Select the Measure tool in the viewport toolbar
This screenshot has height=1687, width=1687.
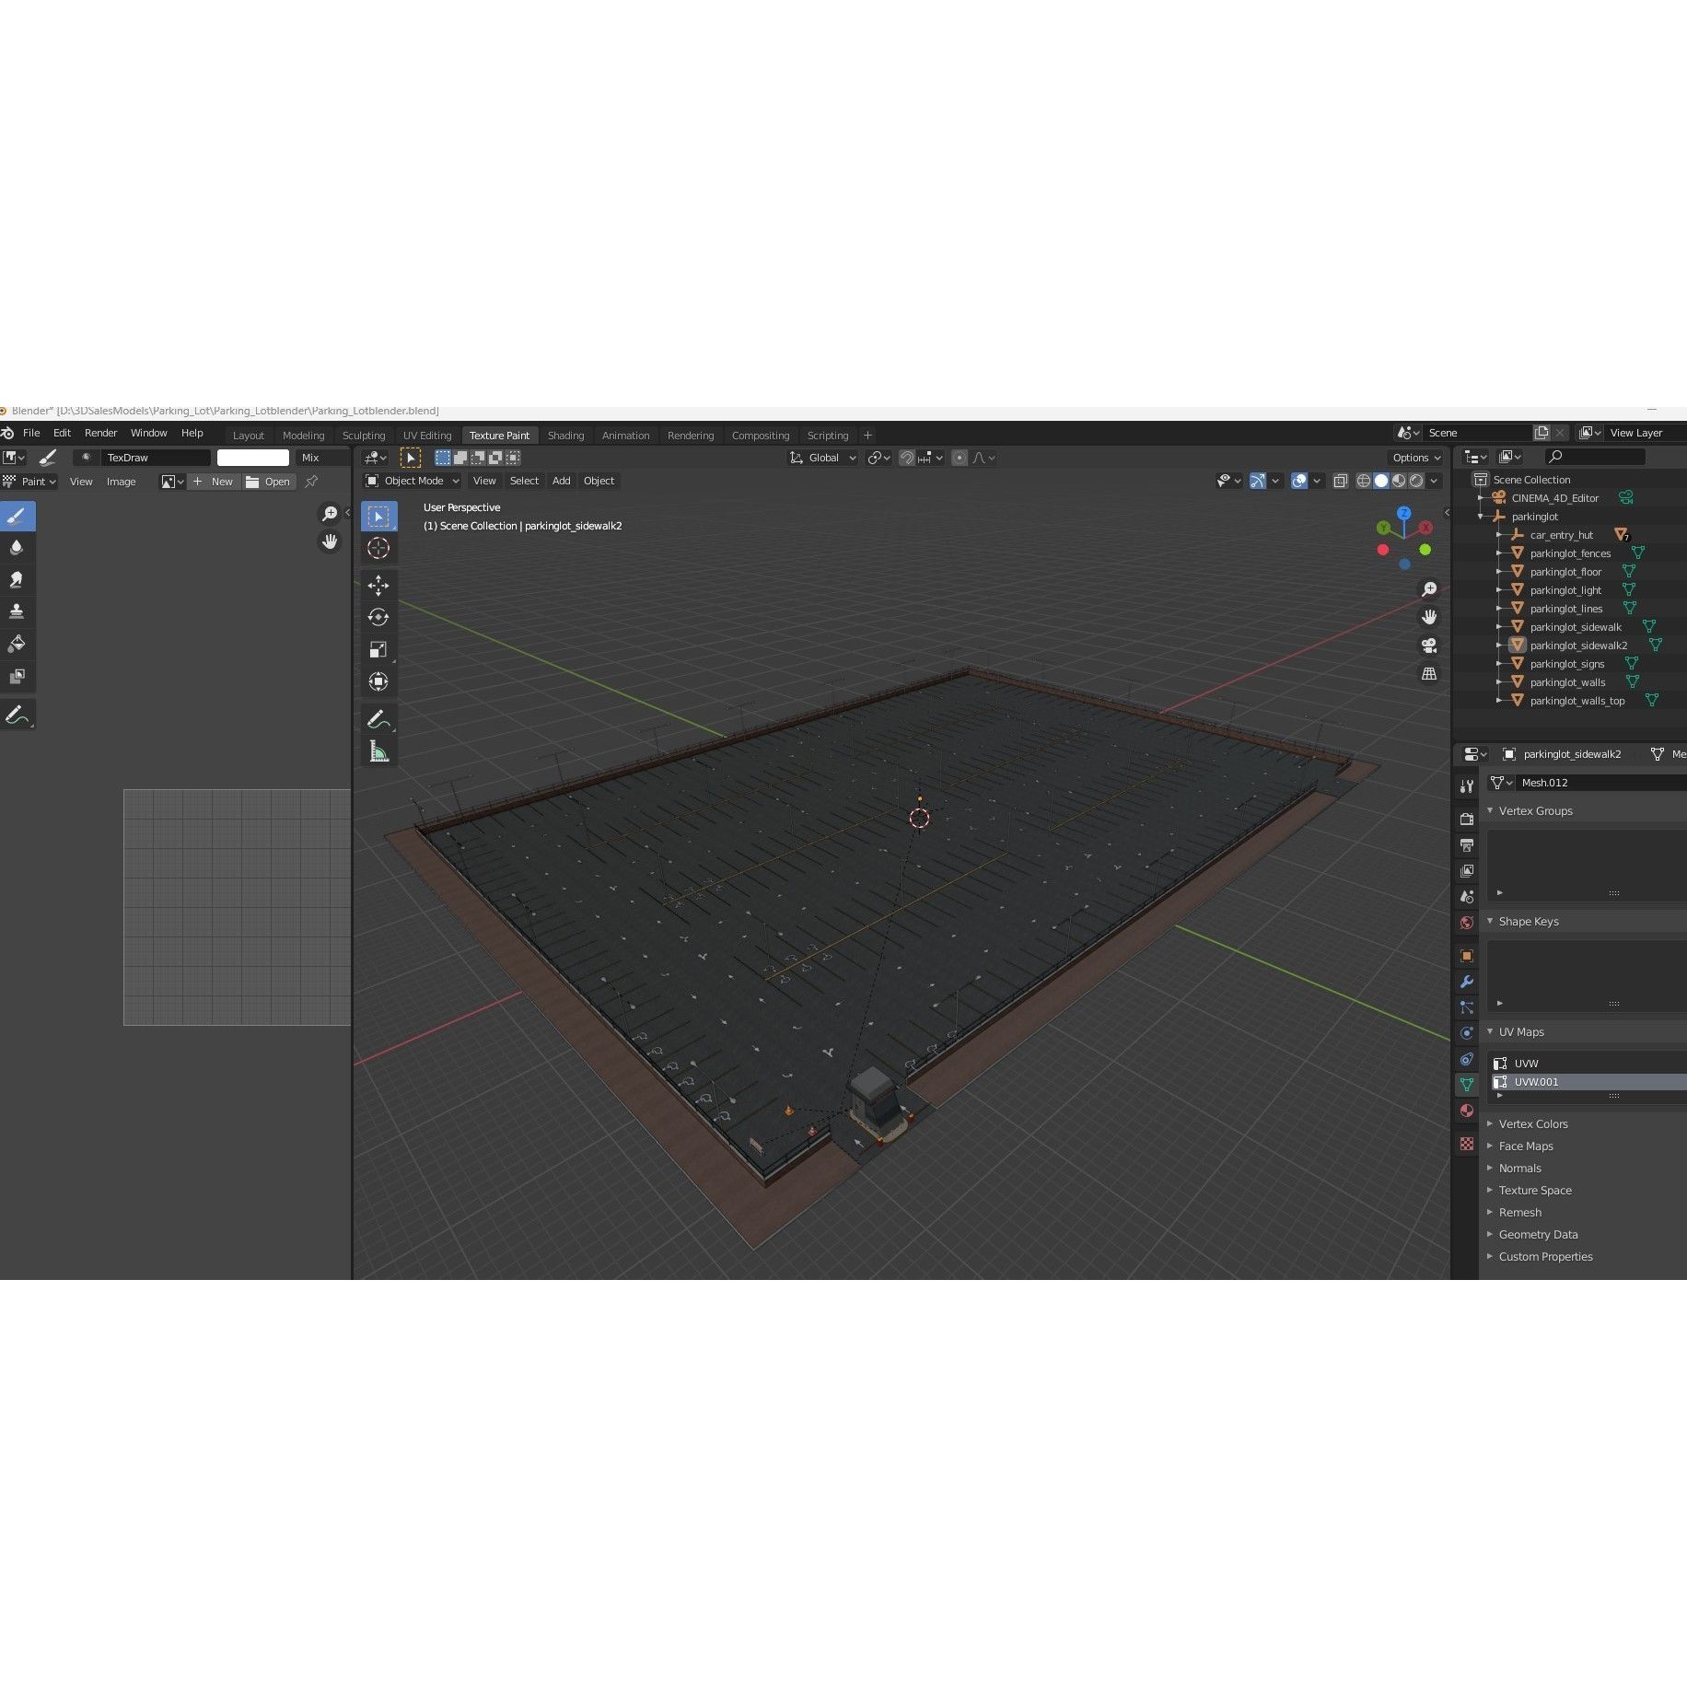click(x=378, y=750)
